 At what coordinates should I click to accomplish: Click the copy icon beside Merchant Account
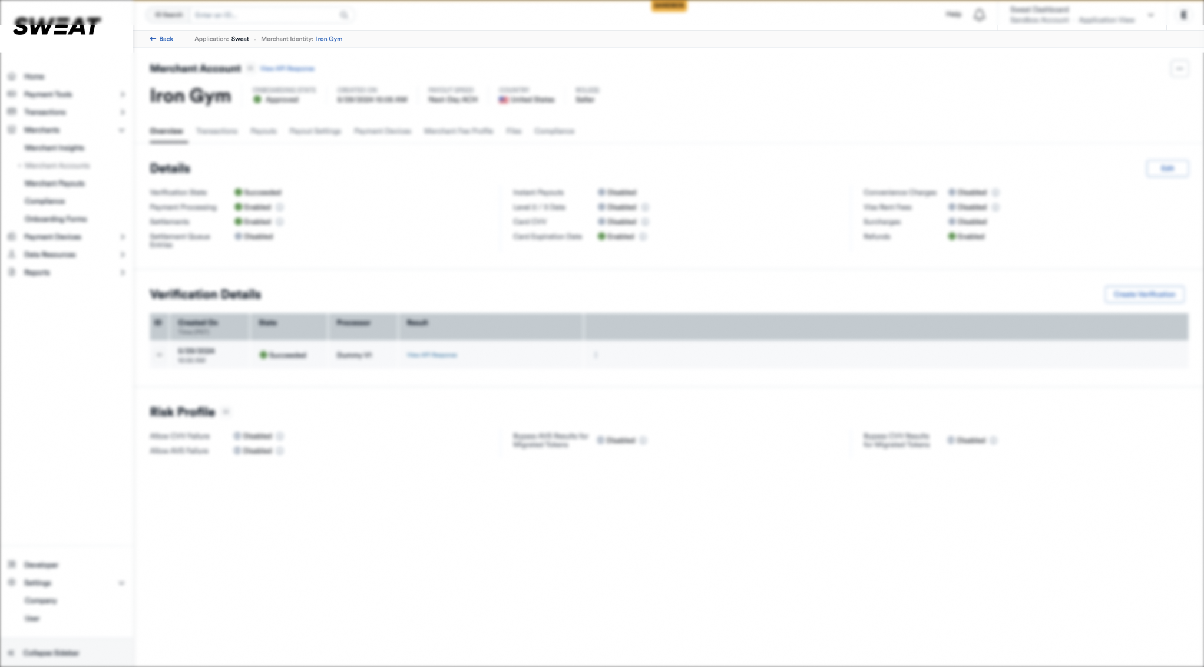[250, 69]
